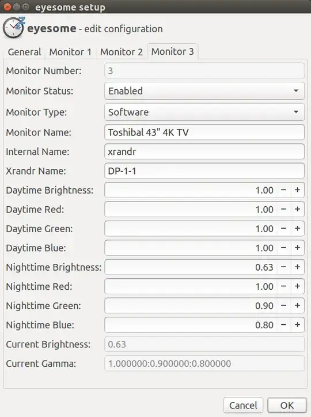Viewport: 311px width, 417px height.
Task: Increase Nighttime Green value
Action: click(x=297, y=306)
